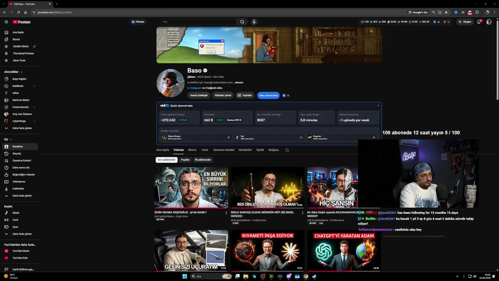
Task: Open İndirilenler downloads in sidebar
Action: tap(19, 189)
